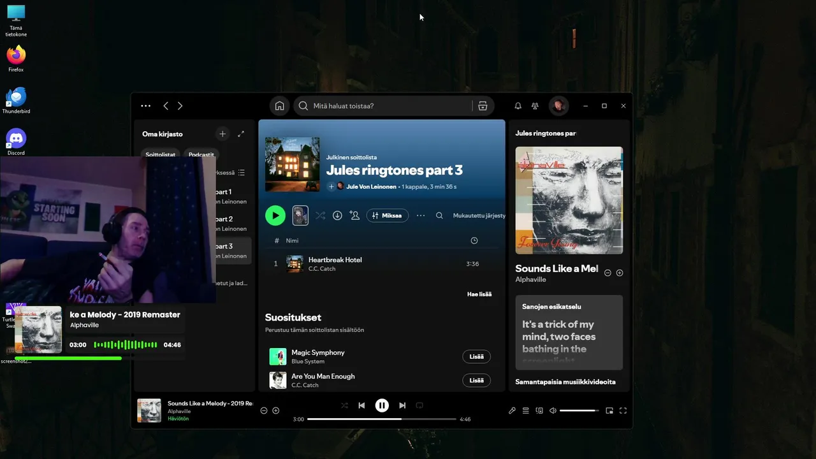Click minus icon in now playing bar
This screenshot has height=459, width=816.
(264, 411)
